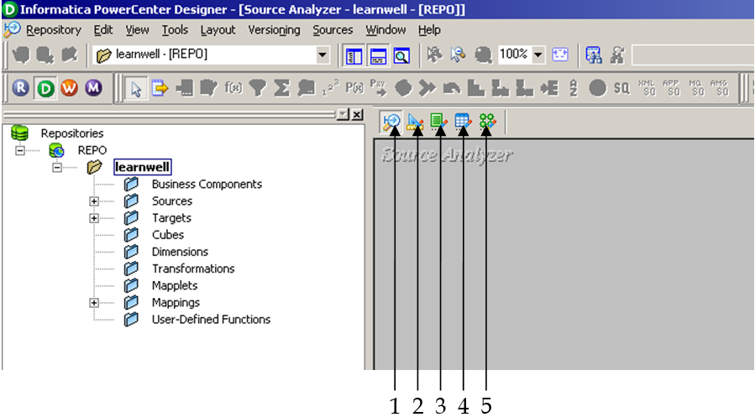
Task: Select the Transformations folder in tree
Action: (x=192, y=268)
